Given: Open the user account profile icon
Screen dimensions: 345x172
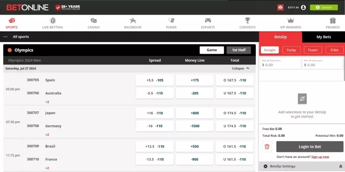Looking at the screenshot, I should tap(304, 7).
